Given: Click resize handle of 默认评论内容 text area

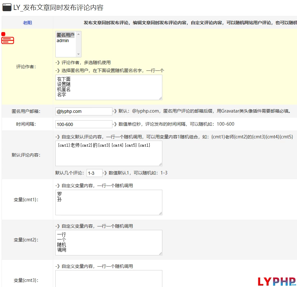Looking at the screenshot, I should click(x=160, y=164).
